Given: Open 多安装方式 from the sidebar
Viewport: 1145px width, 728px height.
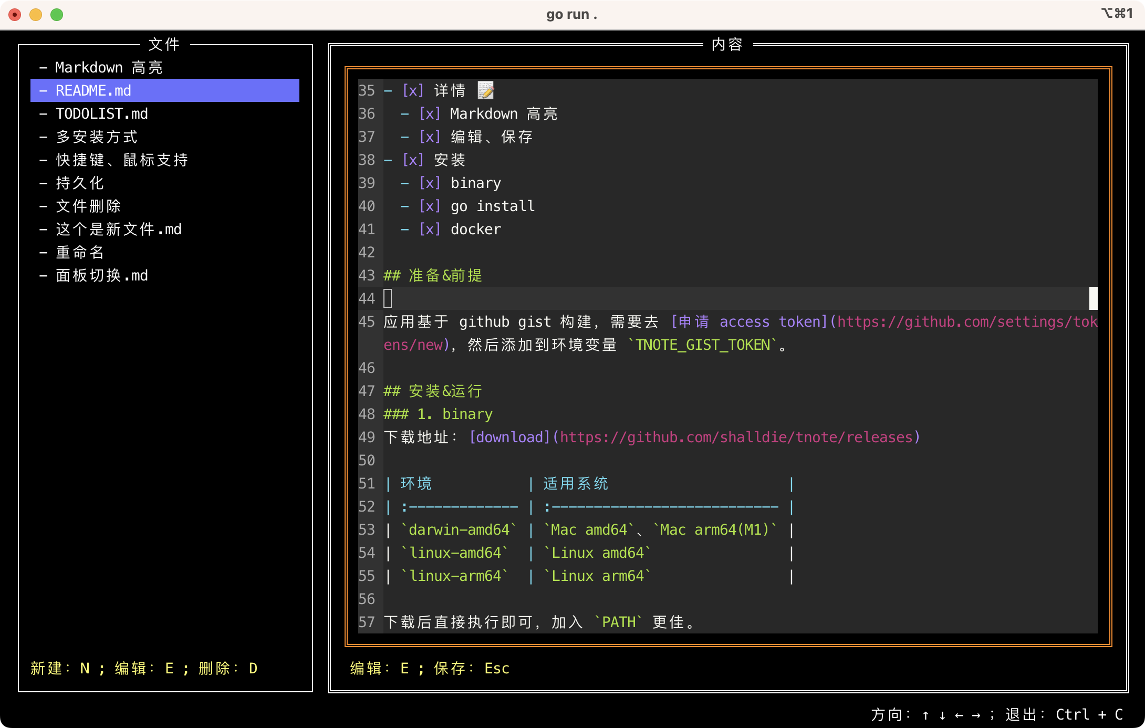Looking at the screenshot, I should pos(96,137).
